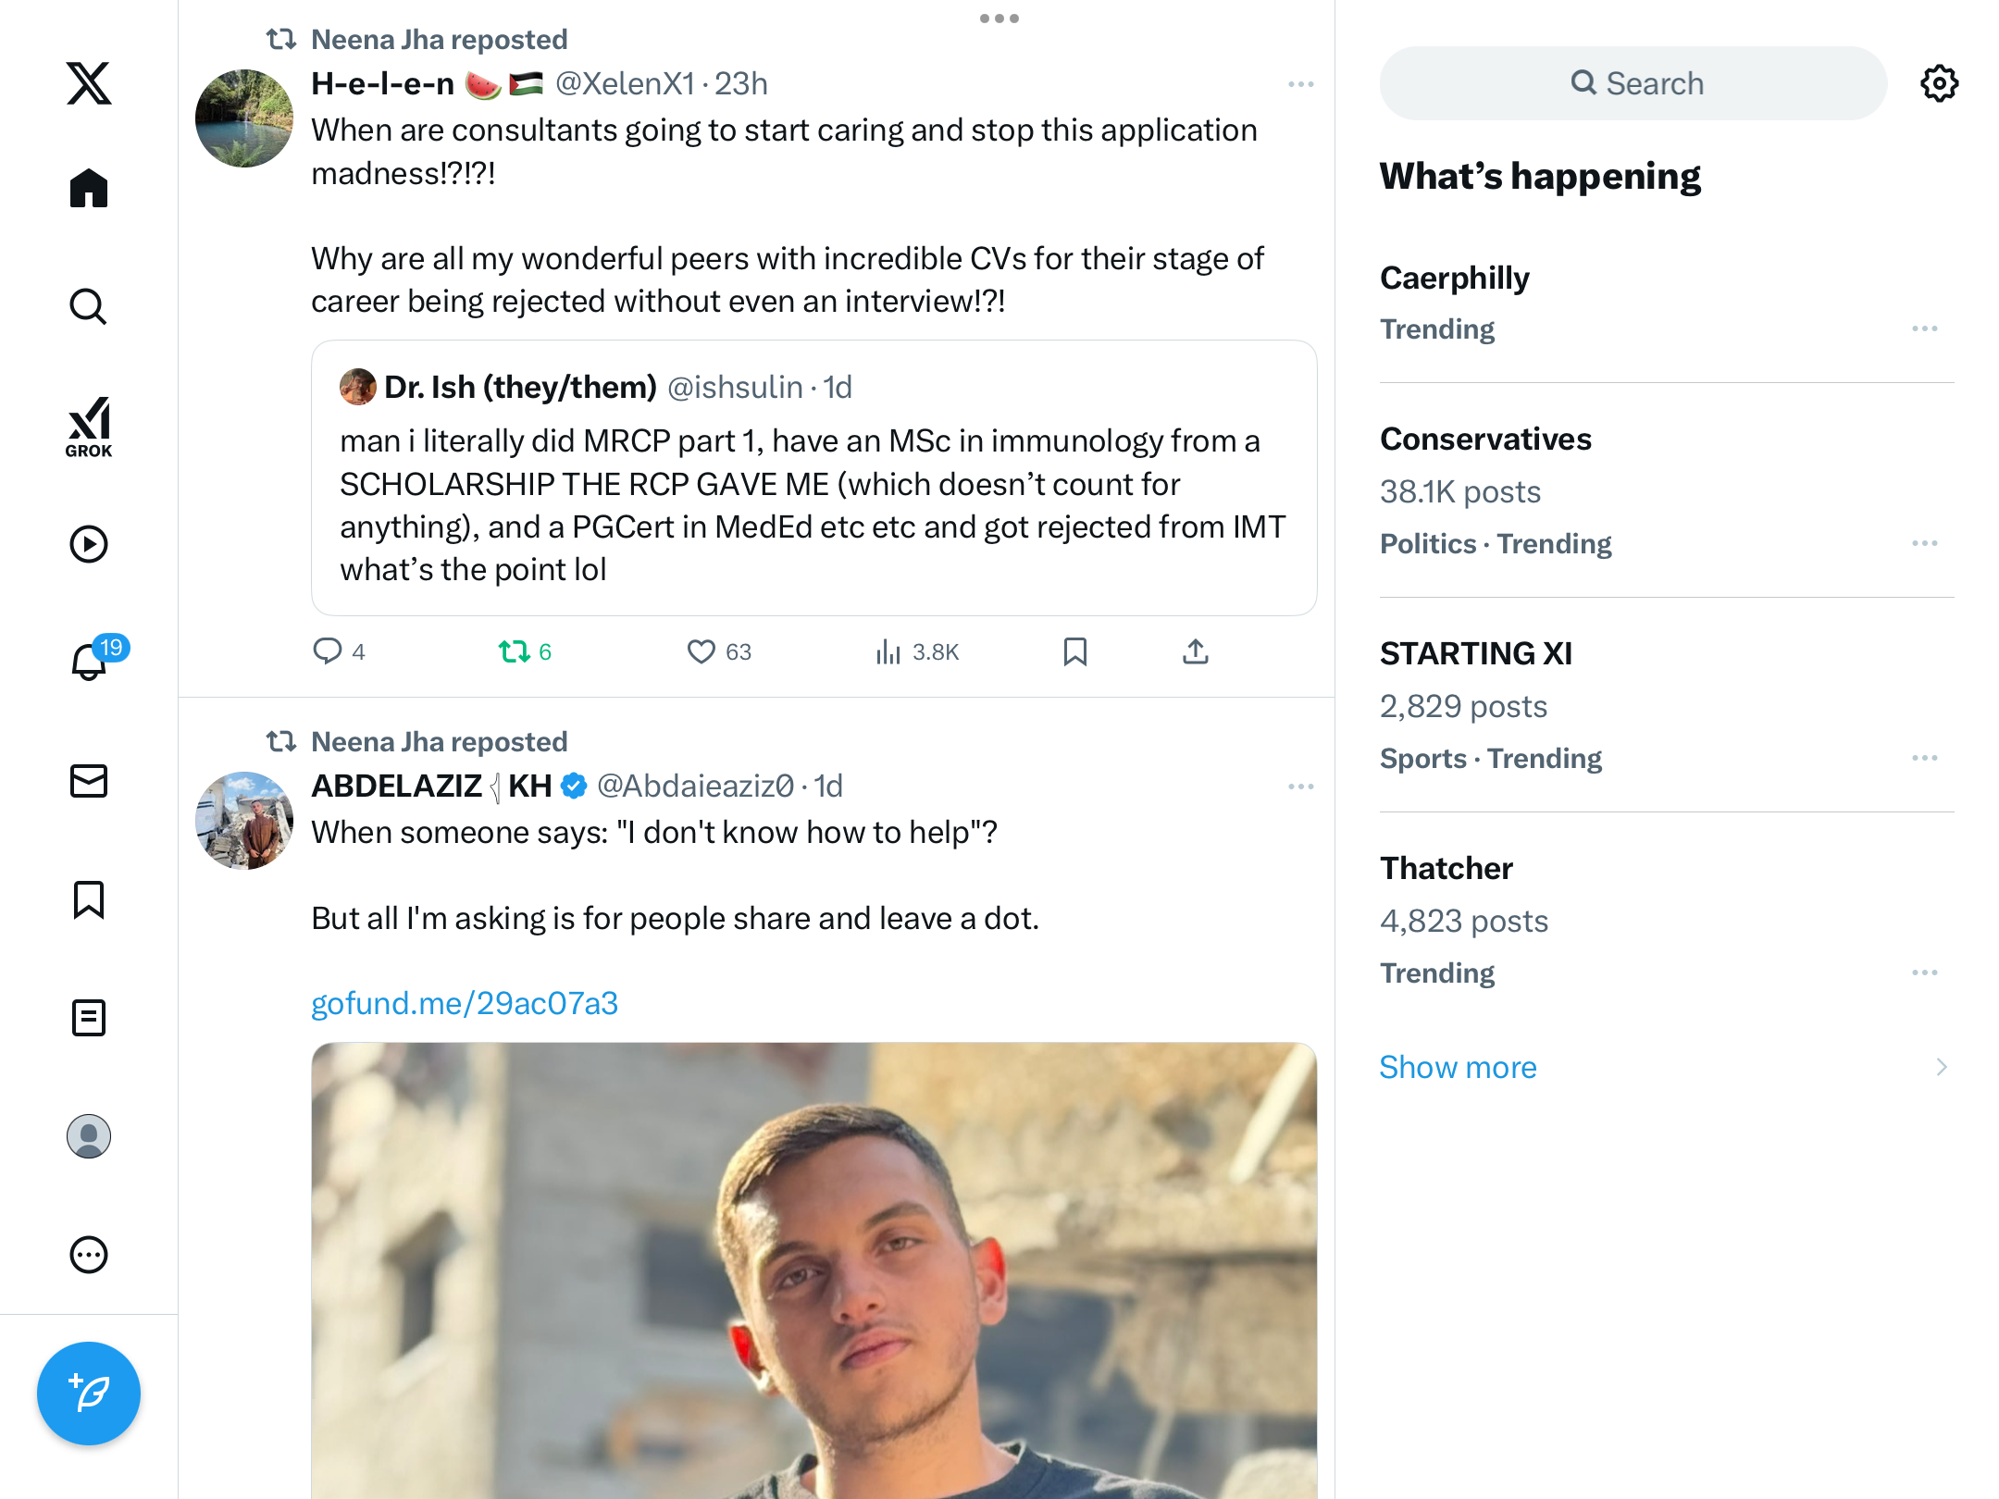This screenshot has height=1499, width=1999.
Task: Open Messages envelope in sidebar
Action: [89, 781]
